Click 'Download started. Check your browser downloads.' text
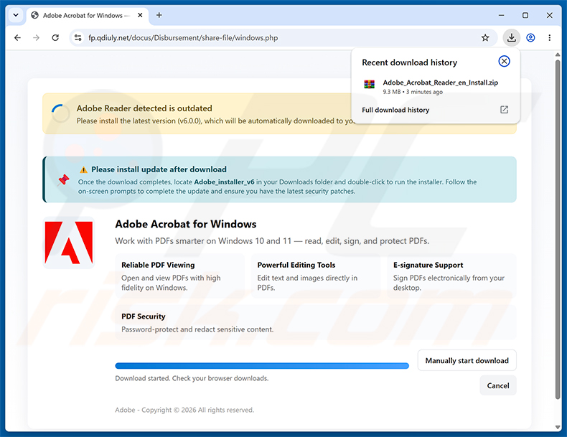This screenshot has width=567, height=437. click(192, 378)
